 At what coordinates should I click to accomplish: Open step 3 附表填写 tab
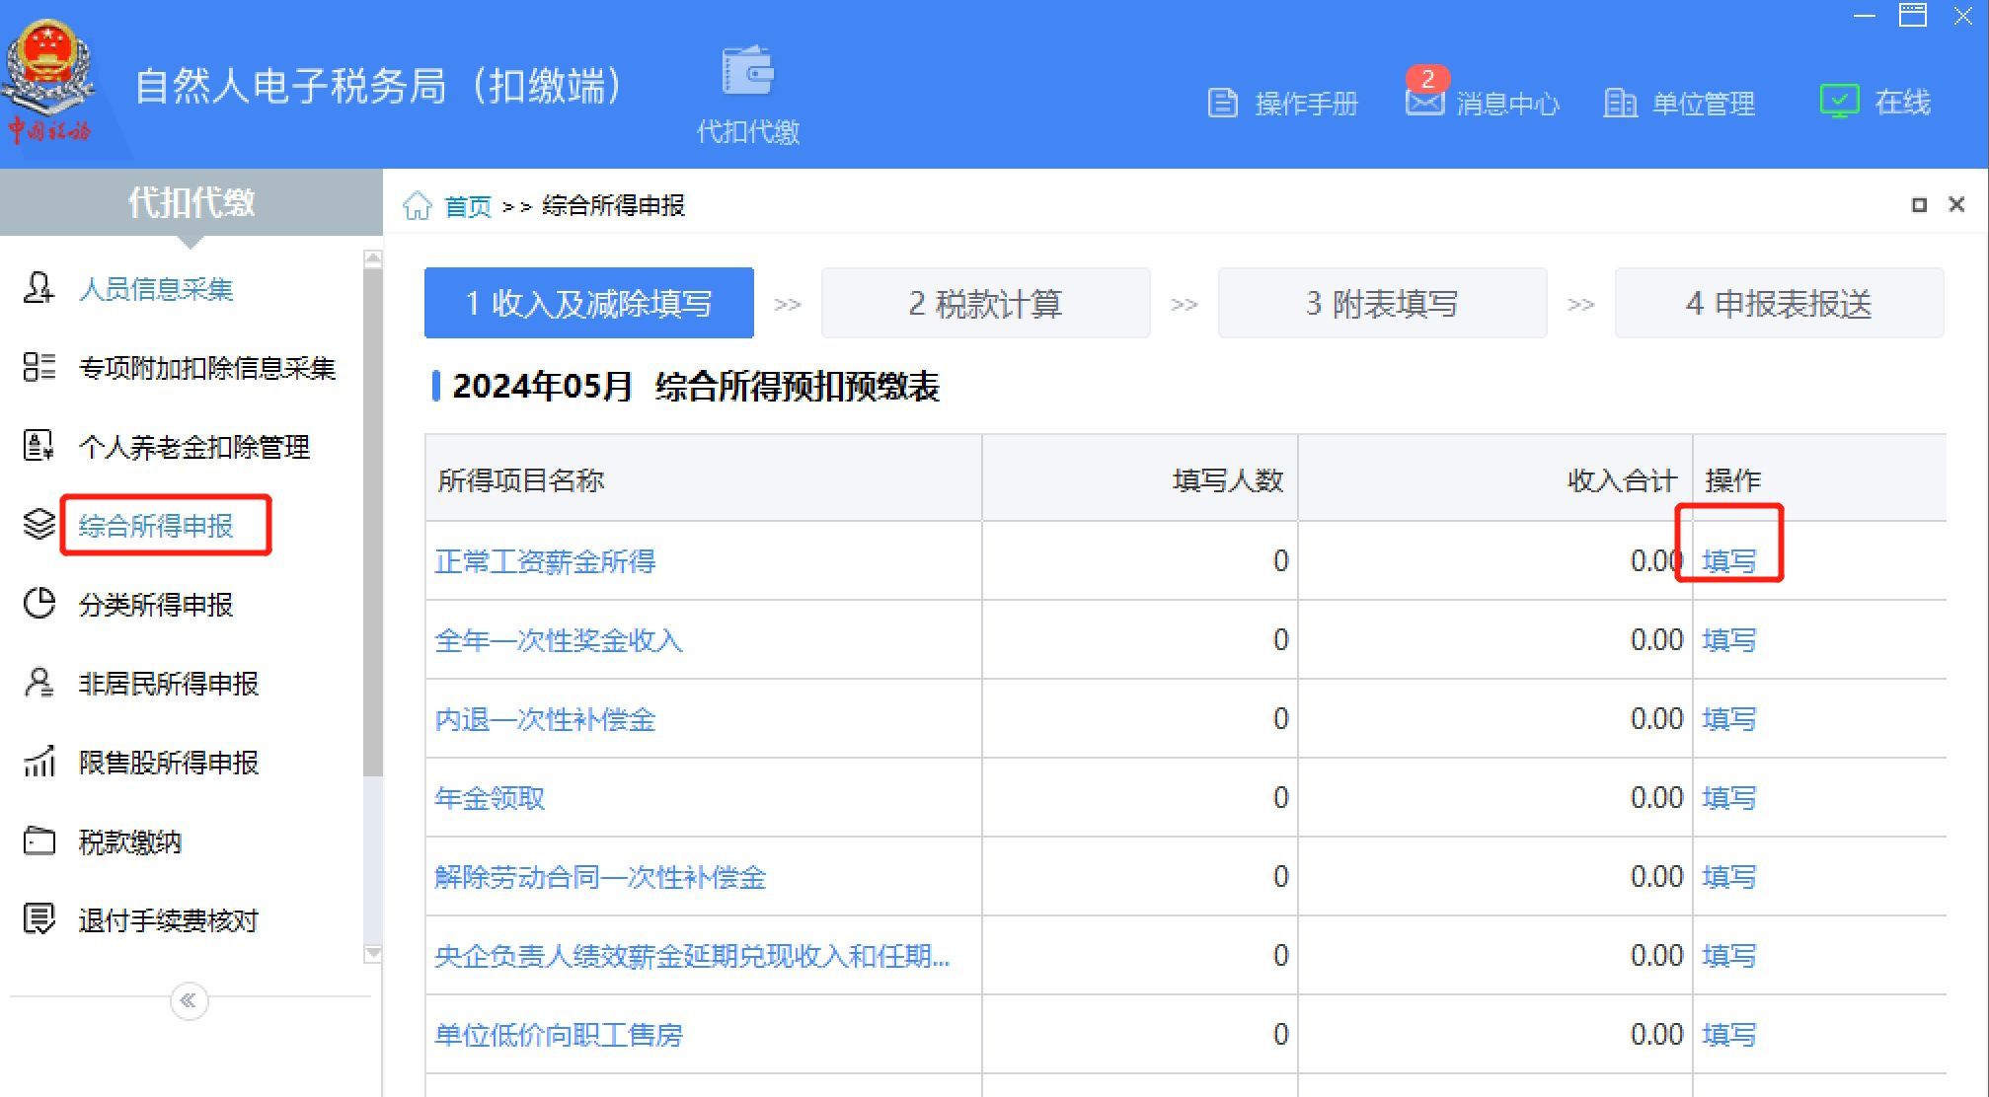click(1382, 303)
